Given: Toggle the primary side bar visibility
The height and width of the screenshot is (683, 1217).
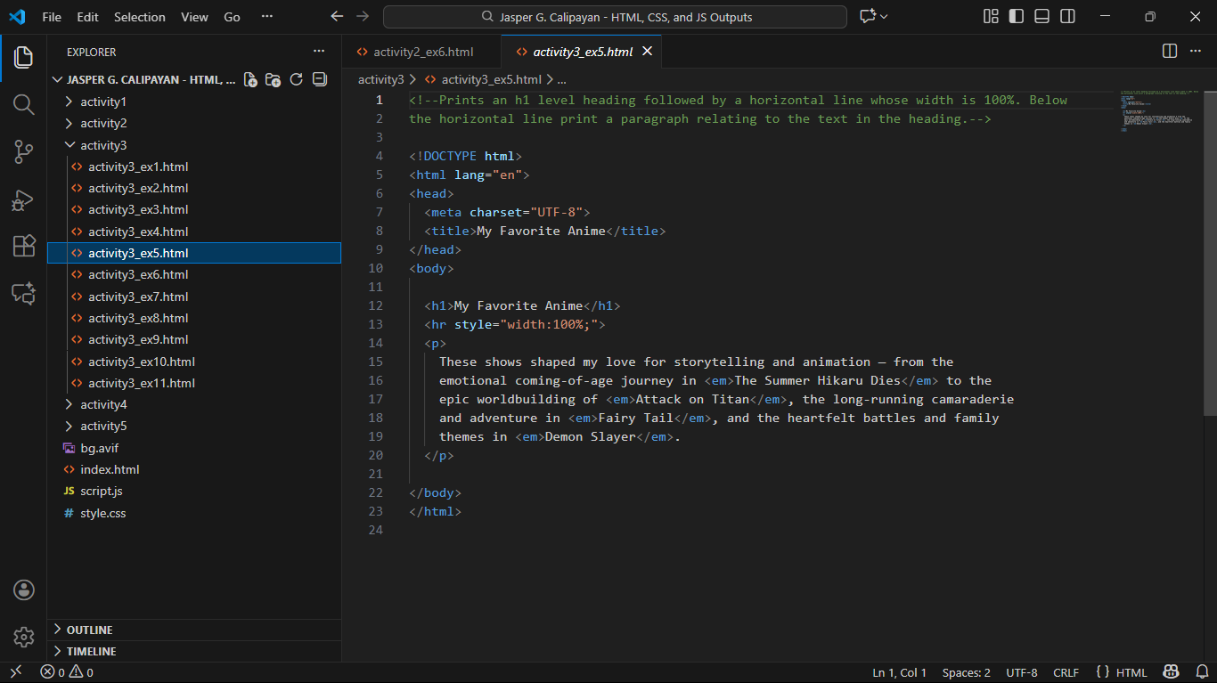Looking at the screenshot, I should click(x=1016, y=17).
